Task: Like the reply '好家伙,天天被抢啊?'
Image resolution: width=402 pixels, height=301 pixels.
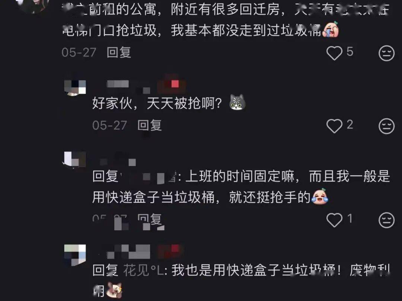Action: coord(334,126)
